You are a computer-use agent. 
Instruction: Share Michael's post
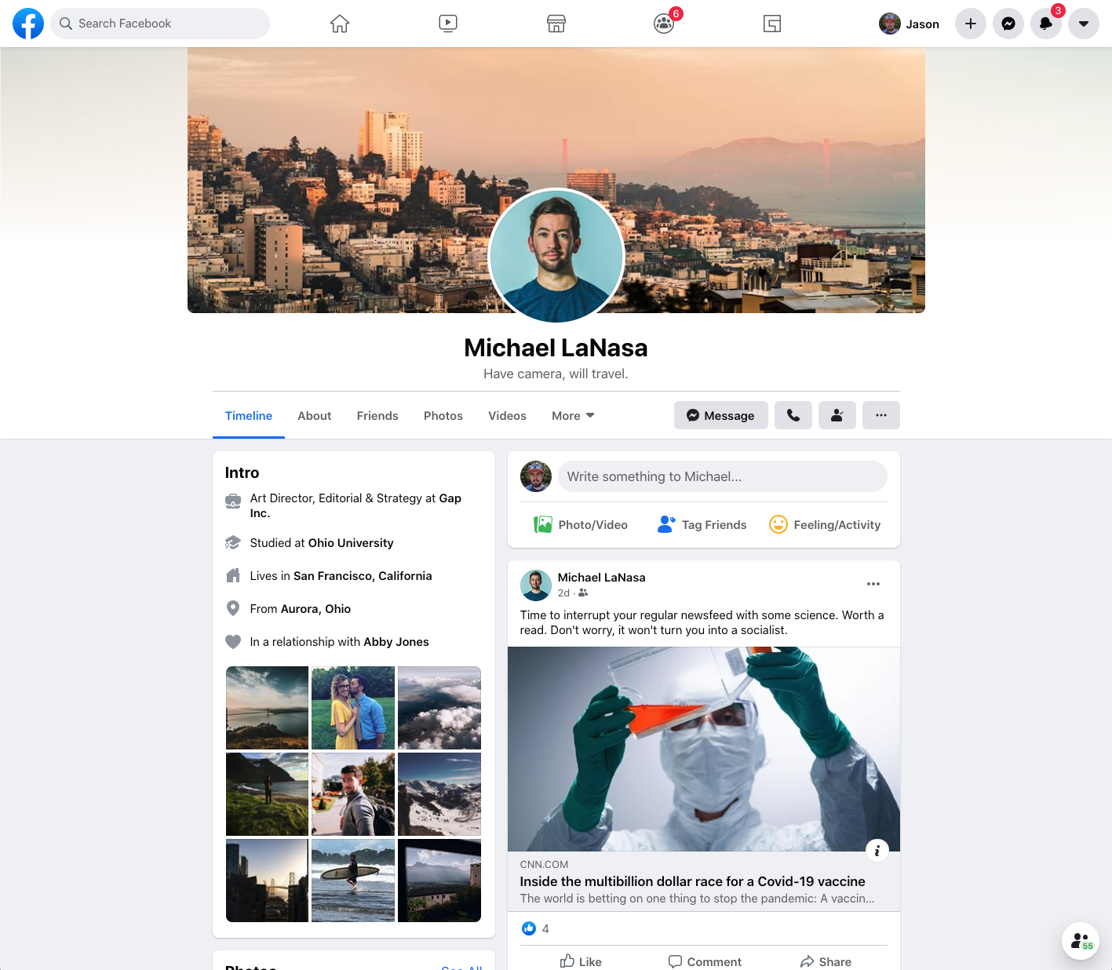pos(826,961)
